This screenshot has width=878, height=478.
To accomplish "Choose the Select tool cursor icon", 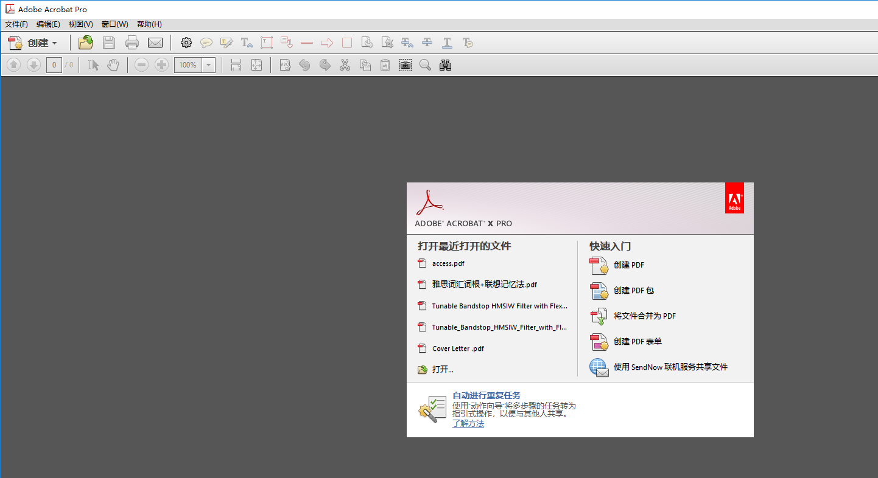I will pos(93,65).
